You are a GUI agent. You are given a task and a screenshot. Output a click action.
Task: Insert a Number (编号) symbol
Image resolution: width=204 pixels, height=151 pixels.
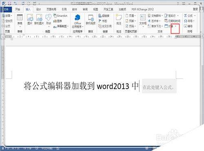[188, 26]
